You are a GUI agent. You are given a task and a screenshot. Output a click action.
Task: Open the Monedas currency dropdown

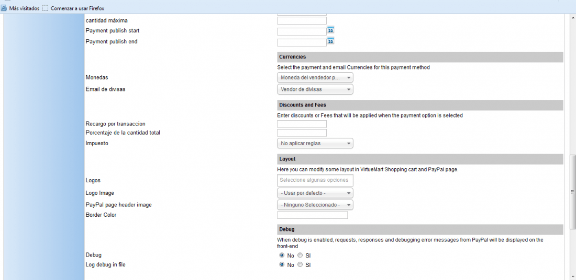(x=315, y=78)
